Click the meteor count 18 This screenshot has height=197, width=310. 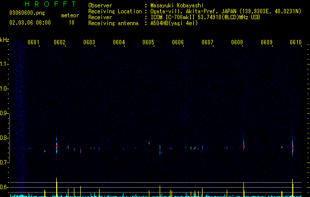pyautogui.click(x=71, y=23)
